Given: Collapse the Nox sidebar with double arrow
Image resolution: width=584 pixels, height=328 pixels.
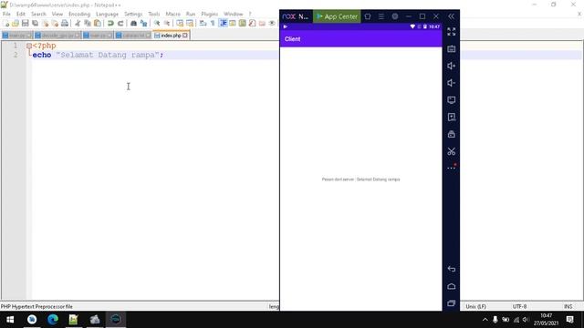Looking at the screenshot, I should [451, 16].
